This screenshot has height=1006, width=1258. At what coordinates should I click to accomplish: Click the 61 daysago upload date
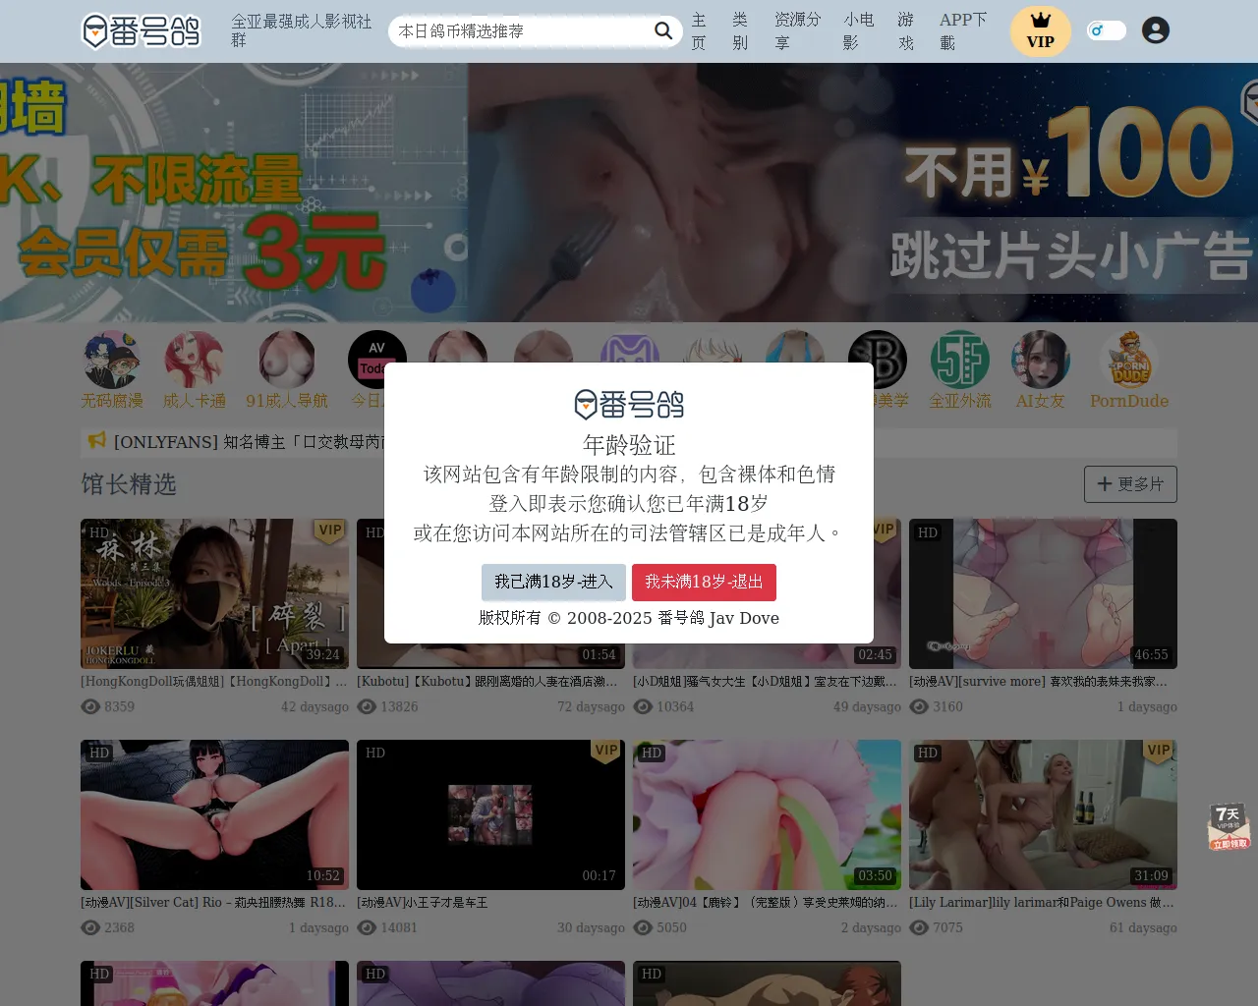coord(1143,927)
